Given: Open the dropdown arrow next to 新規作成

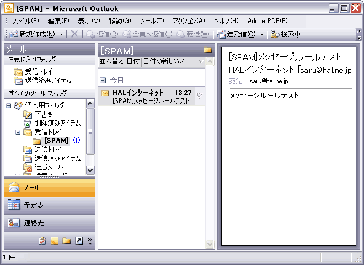Looking at the screenshot, I should click(x=62, y=34).
